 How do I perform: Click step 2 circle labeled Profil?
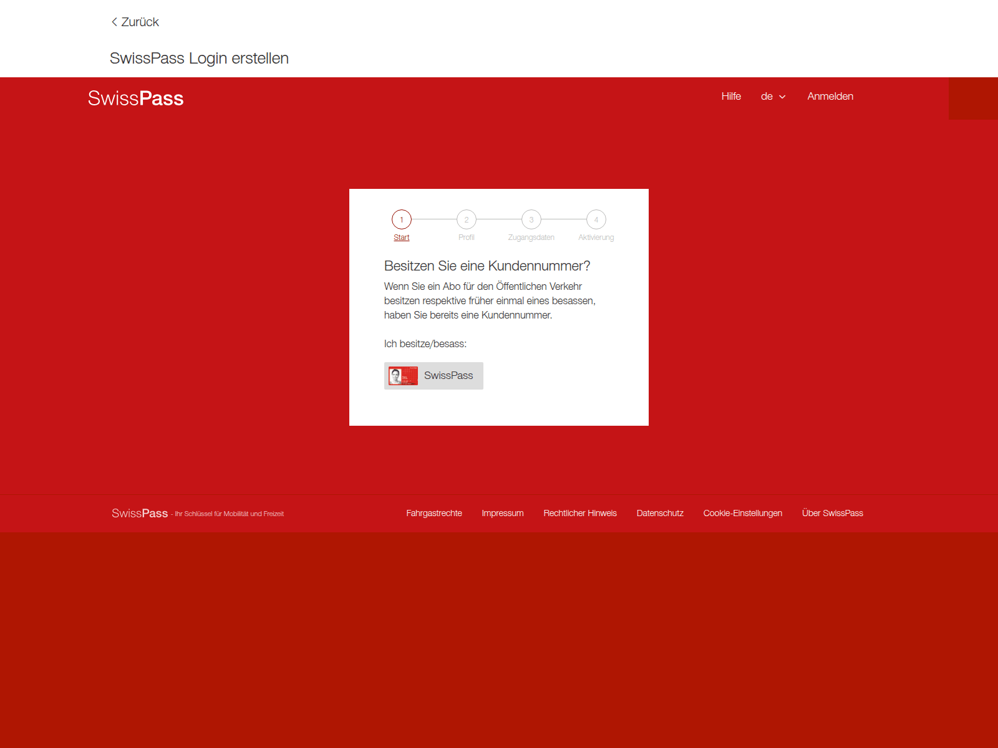(x=466, y=219)
